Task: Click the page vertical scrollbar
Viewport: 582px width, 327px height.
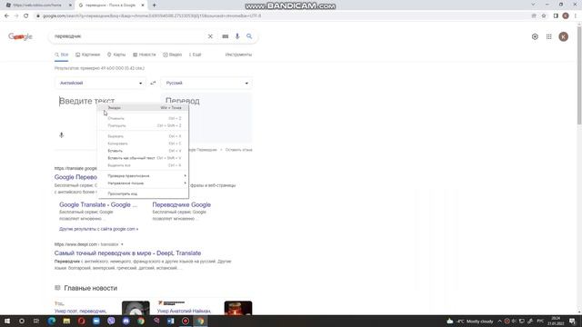Action: click(x=579, y=76)
